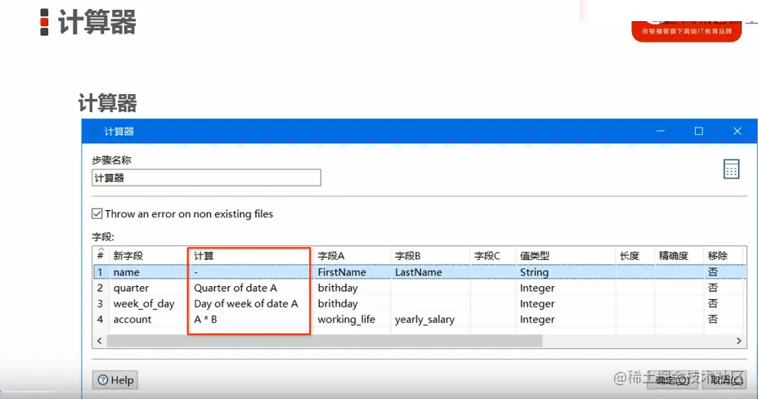Click 'Integer' type in week_of_day row
This screenshot has height=399, width=758.
537,303
